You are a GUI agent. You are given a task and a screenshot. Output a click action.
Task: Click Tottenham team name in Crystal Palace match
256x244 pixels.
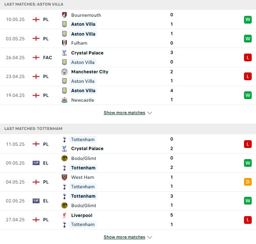click(x=83, y=139)
